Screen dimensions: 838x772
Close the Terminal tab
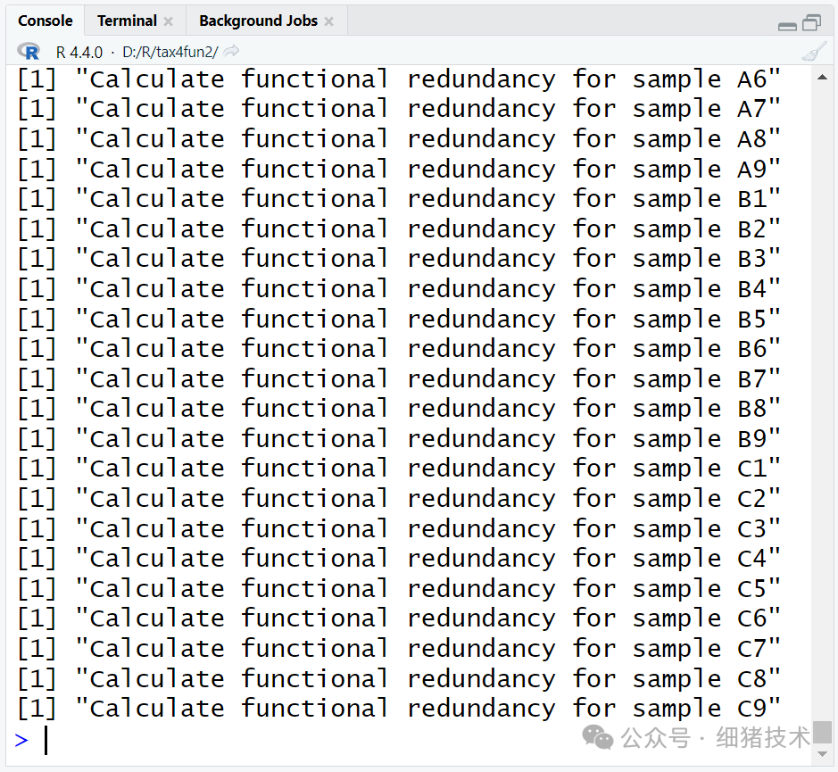tap(168, 21)
